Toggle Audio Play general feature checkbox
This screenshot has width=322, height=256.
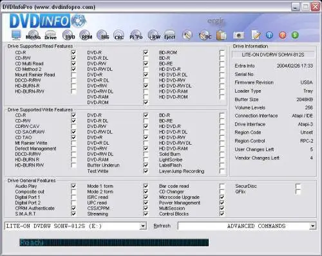tap(73, 186)
